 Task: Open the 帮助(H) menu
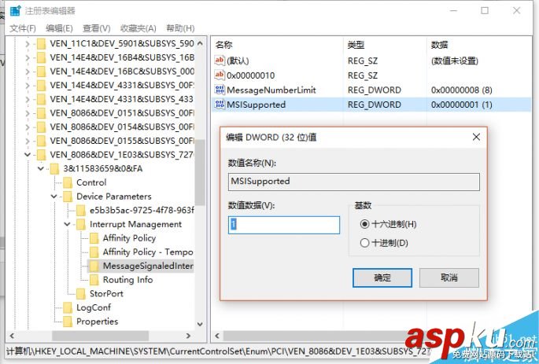180,28
